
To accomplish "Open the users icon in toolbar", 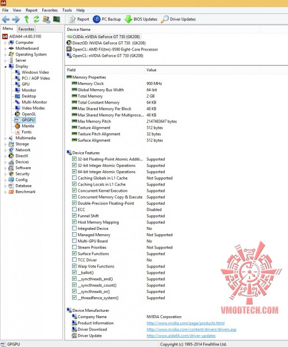I will pyautogui.click(x=46, y=19).
